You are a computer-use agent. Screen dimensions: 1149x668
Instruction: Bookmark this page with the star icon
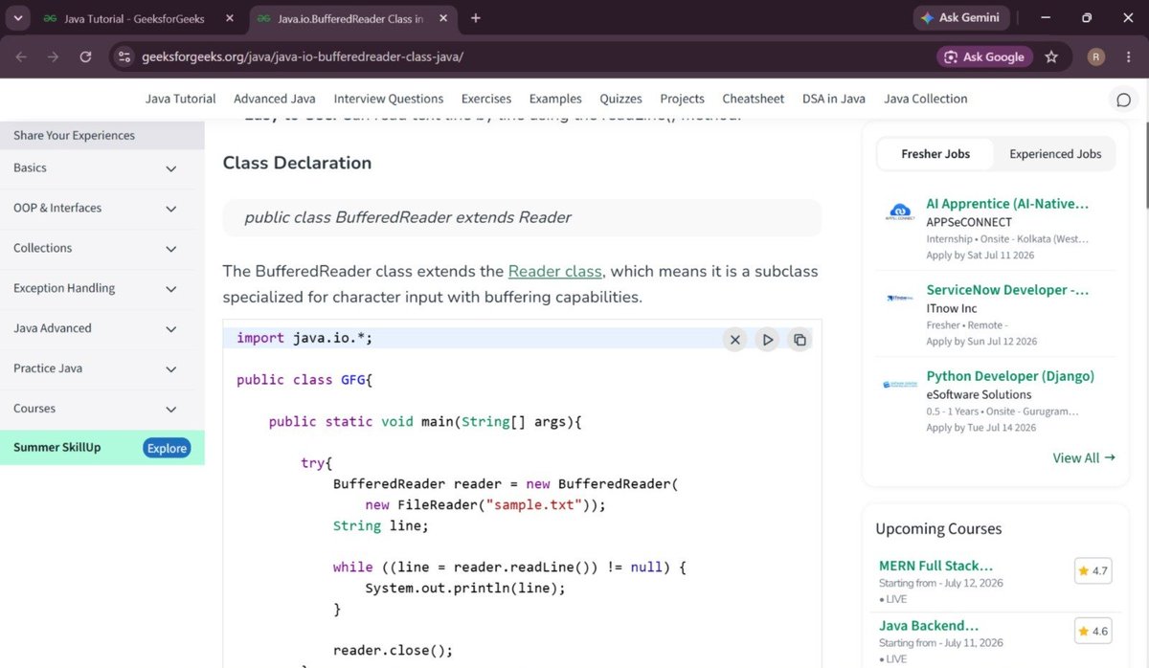1051,56
